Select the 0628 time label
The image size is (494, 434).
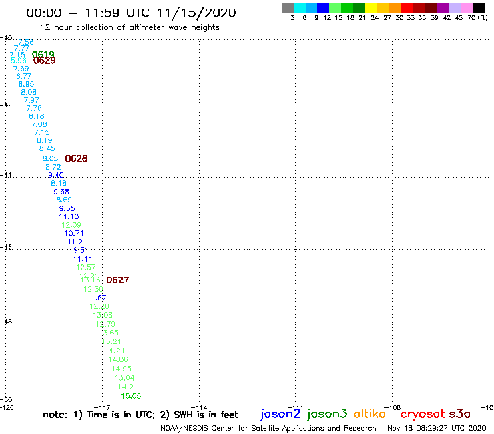(76, 158)
